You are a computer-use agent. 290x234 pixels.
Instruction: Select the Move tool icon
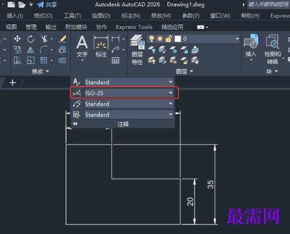pyautogui.click(x=18, y=39)
